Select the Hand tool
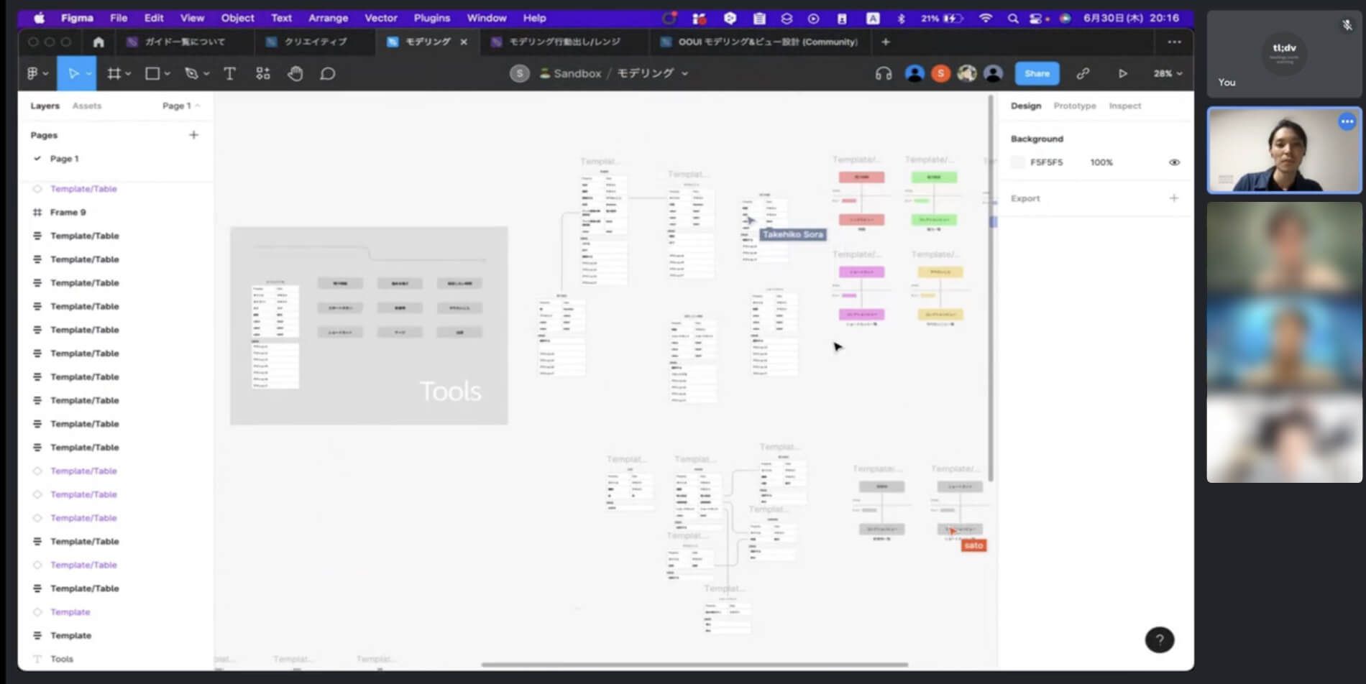 tap(295, 73)
